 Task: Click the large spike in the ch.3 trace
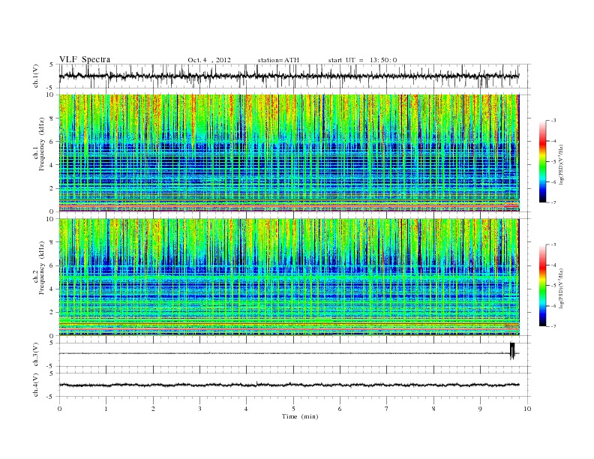(512, 351)
